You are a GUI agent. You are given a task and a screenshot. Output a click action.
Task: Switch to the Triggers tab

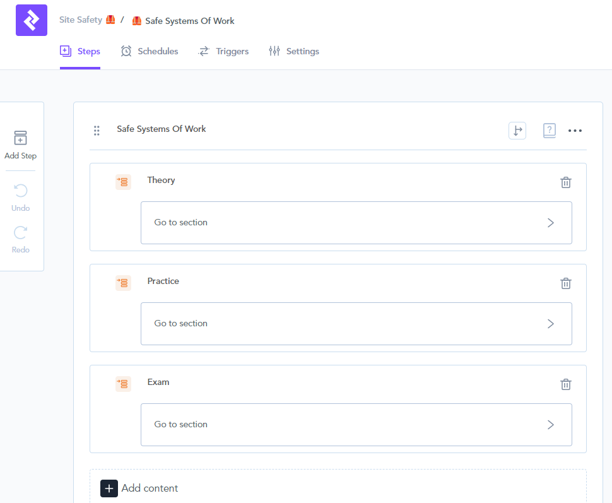pos(224,51)
